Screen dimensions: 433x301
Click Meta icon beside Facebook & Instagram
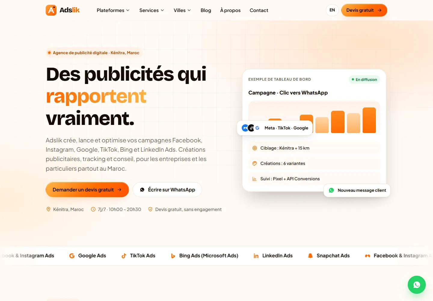click(x=367, y=256)
